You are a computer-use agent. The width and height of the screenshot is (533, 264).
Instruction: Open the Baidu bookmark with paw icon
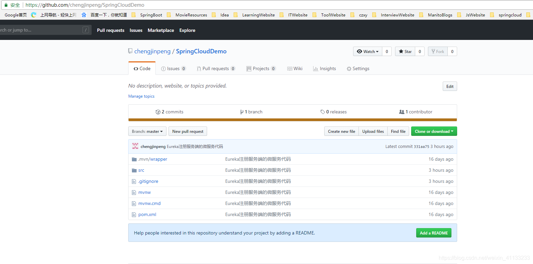pos(104,15)
